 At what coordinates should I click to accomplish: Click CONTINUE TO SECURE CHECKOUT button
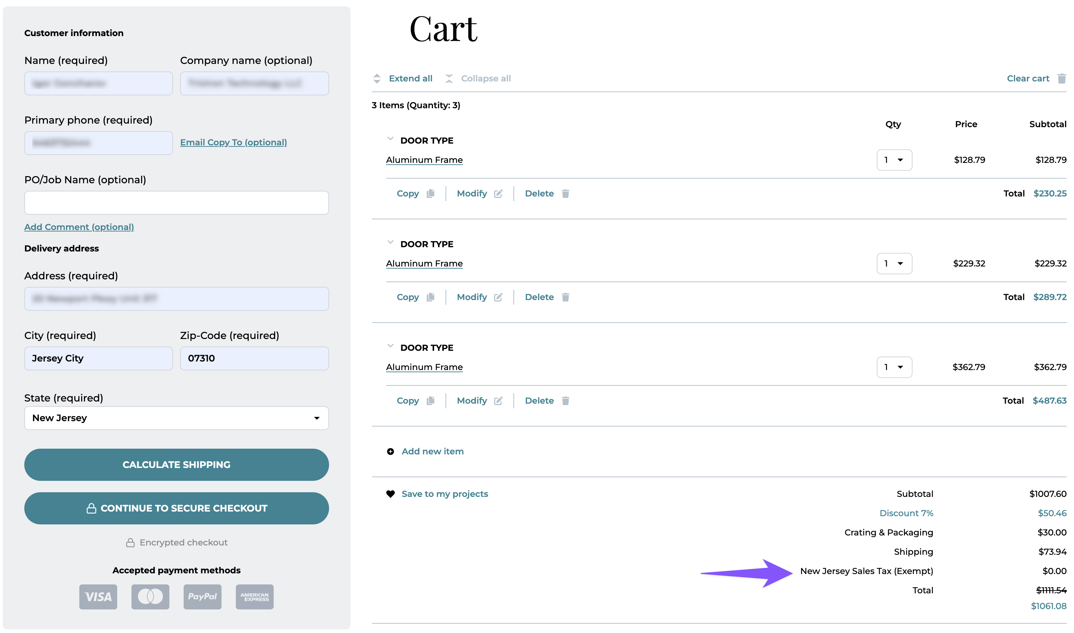pos(176,508)
